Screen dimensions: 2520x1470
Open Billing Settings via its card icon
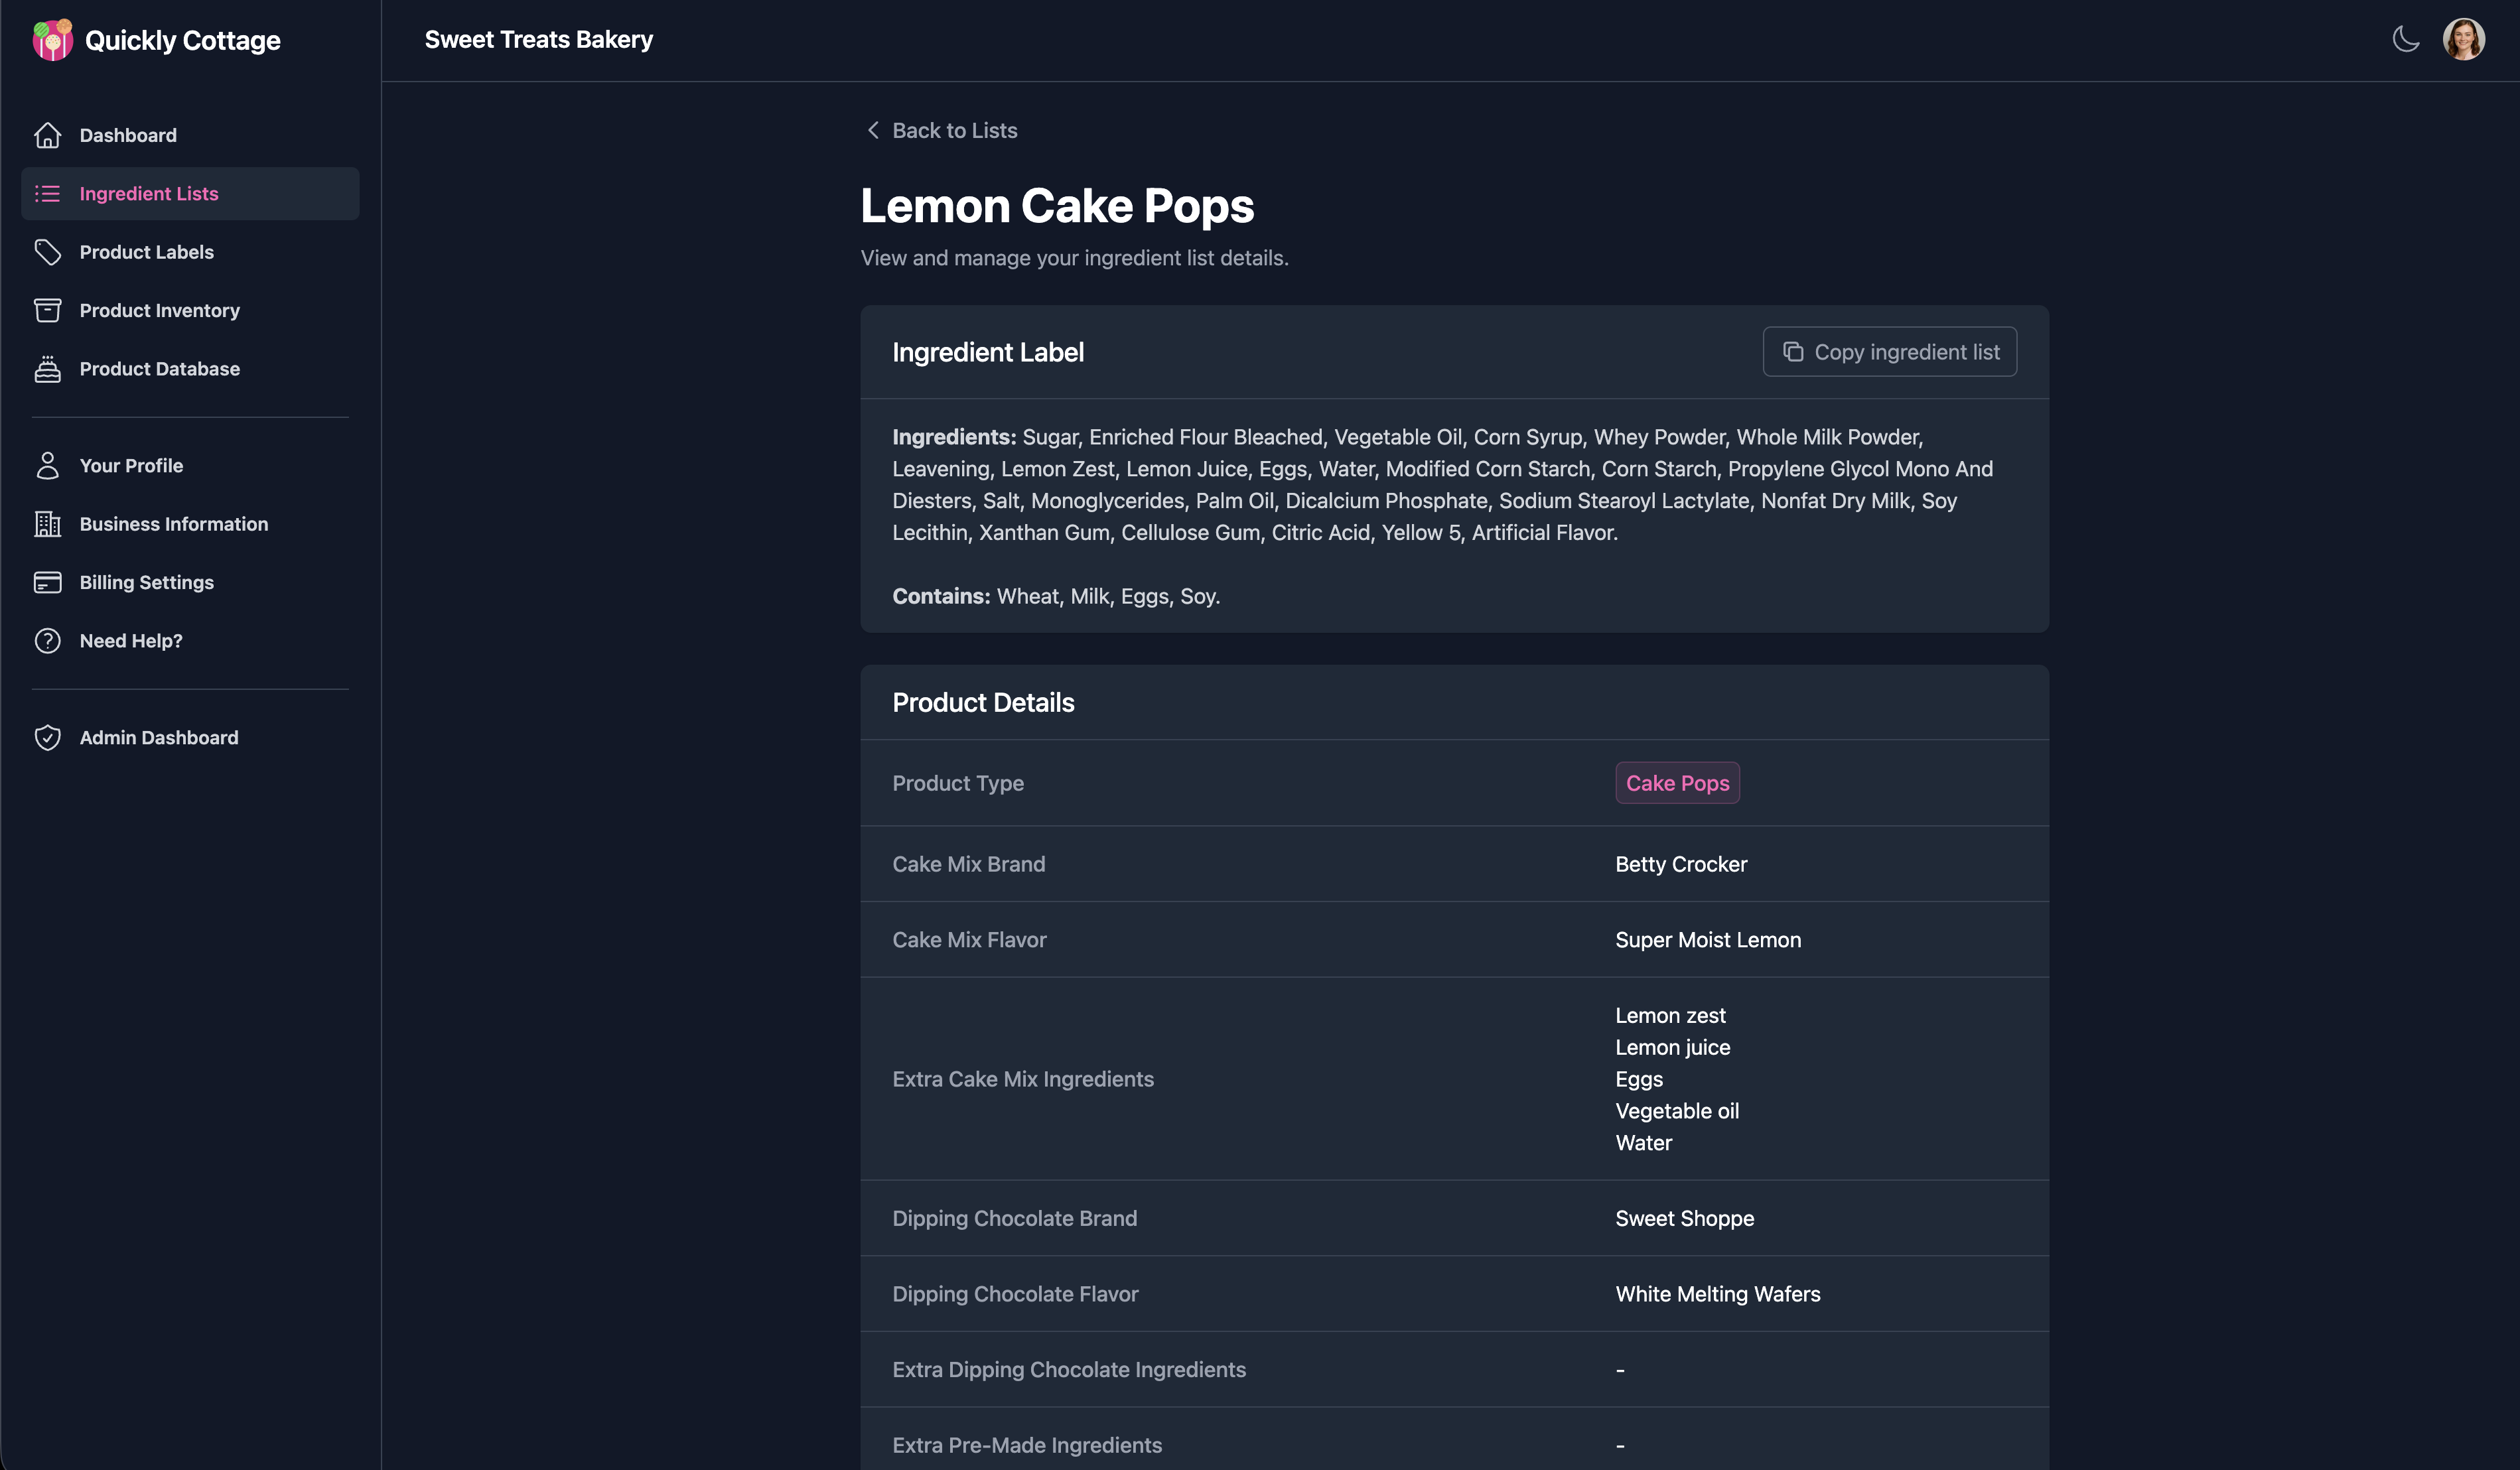49,582
